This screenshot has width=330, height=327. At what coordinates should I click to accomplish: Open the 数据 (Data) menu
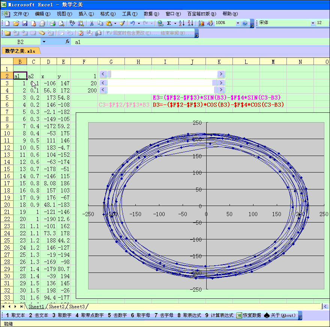click(x=151, y=14)
